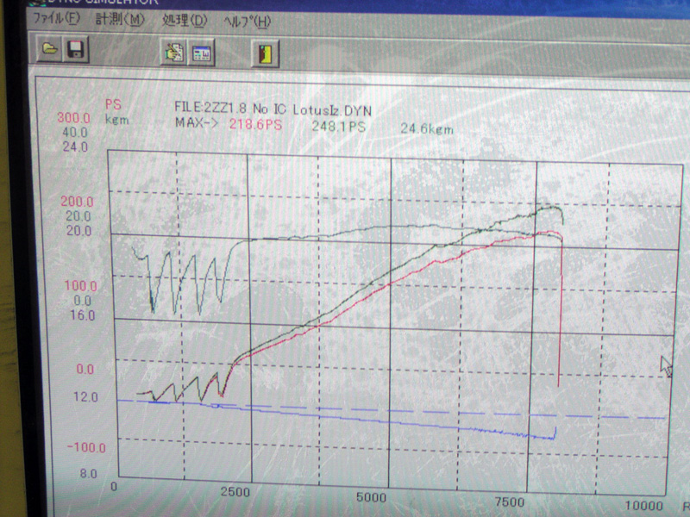Click the floppy disk save icon

point(74,49)
